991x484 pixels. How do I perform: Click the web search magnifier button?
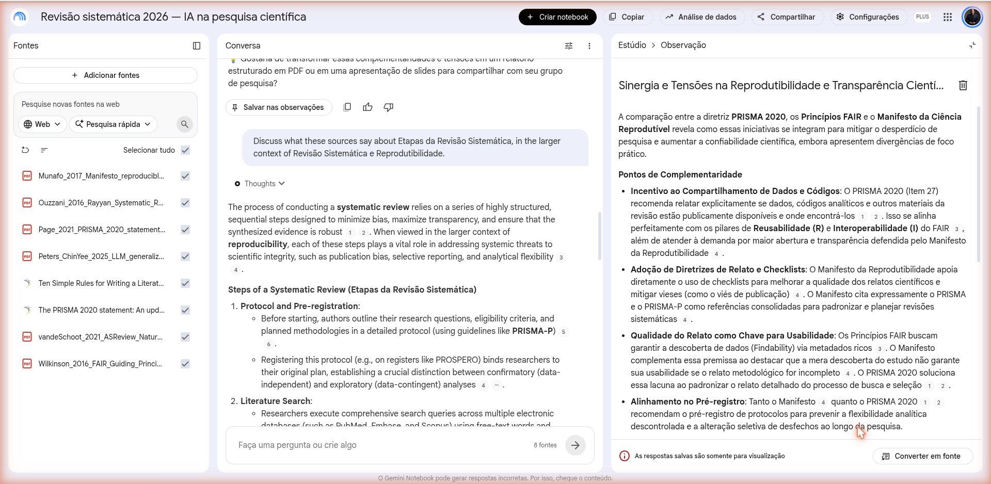184,124
